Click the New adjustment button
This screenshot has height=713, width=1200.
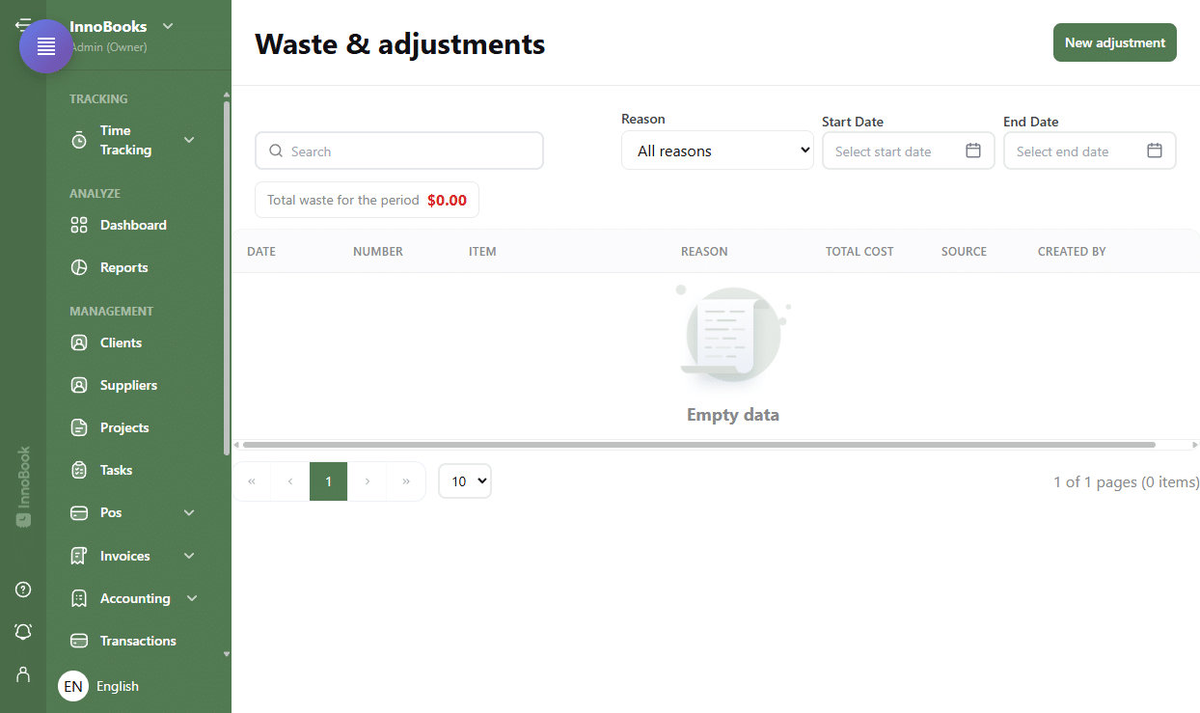pyautogui.click(x=1115, y=42)
